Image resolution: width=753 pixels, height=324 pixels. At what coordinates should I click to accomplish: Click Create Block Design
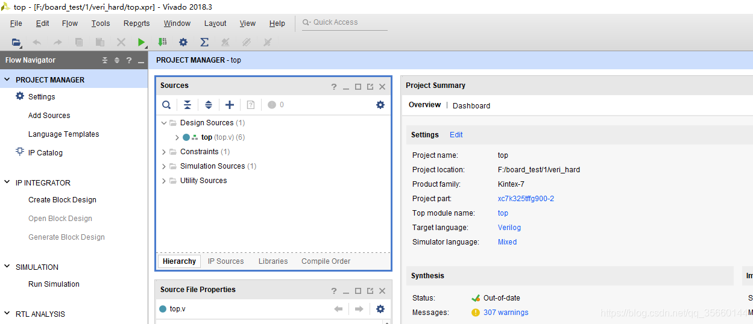(62, 200)
